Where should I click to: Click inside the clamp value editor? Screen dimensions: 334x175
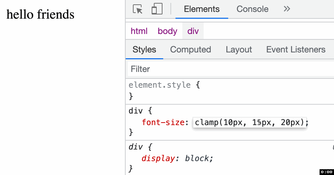click(249, 123)
